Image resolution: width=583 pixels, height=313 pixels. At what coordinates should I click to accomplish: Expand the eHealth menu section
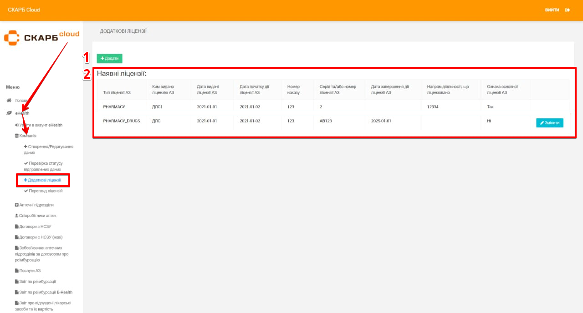pos(22,113)
